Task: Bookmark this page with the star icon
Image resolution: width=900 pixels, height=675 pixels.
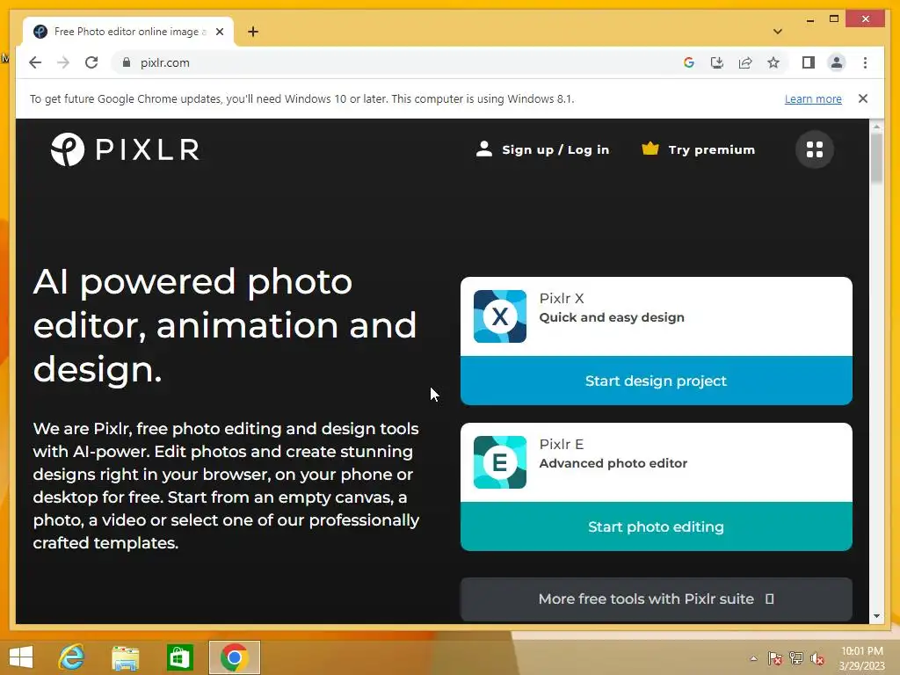Action: pyautogui.click(x=773, y=62)
